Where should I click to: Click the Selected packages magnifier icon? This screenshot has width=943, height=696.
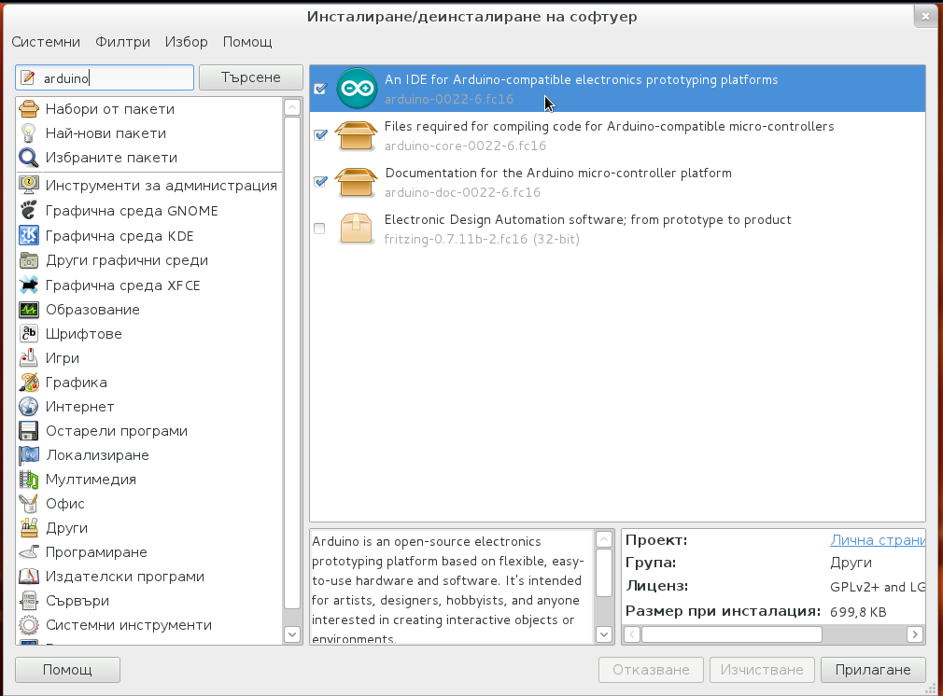pos(29,158)
